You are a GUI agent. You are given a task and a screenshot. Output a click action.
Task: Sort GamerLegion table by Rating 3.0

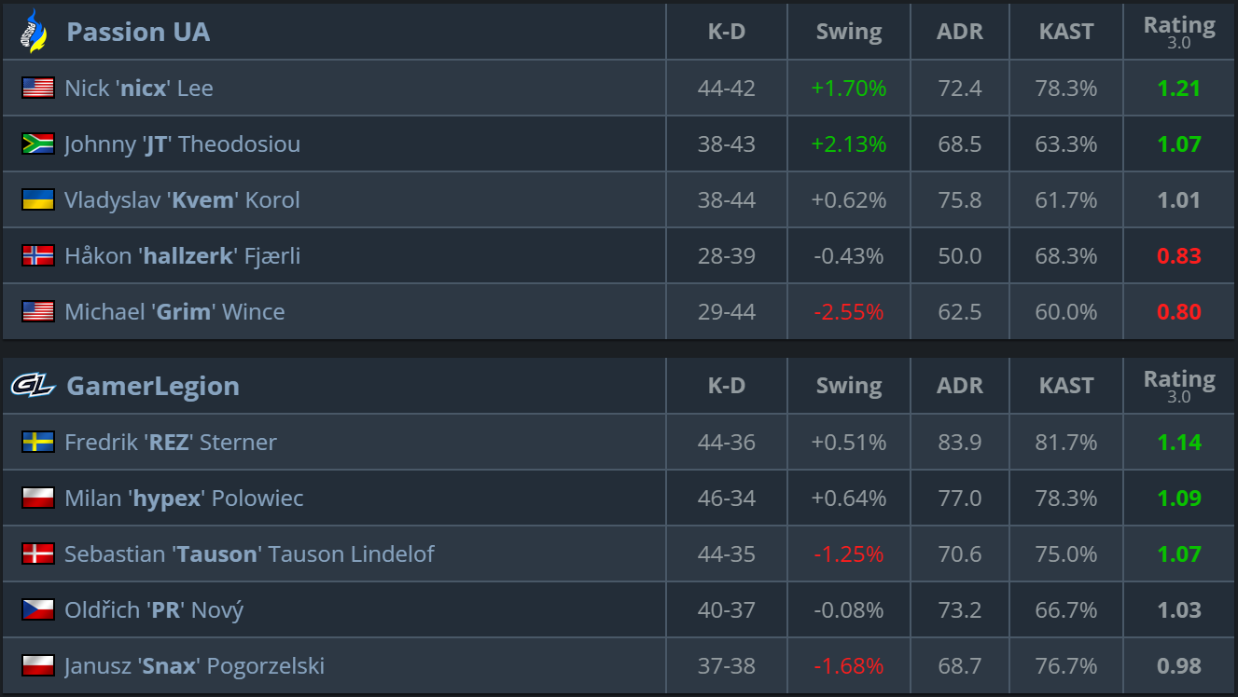[x=1179, y=386]
